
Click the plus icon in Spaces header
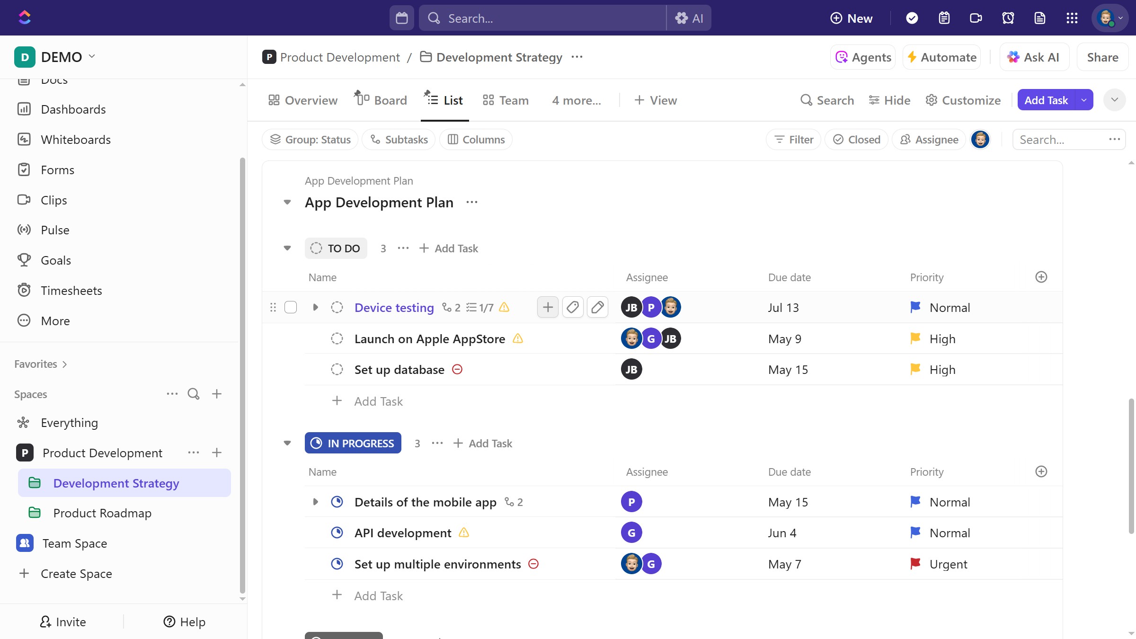(217, 394)
